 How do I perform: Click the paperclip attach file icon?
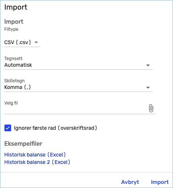click(x=151, y=108)
